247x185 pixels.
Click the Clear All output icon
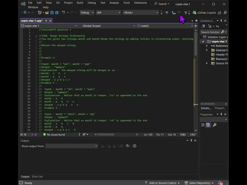point(121,146)
